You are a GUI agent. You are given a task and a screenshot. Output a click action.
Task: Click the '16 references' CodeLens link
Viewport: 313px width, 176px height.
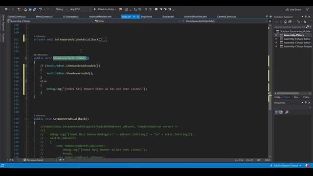tap(41, 55)
